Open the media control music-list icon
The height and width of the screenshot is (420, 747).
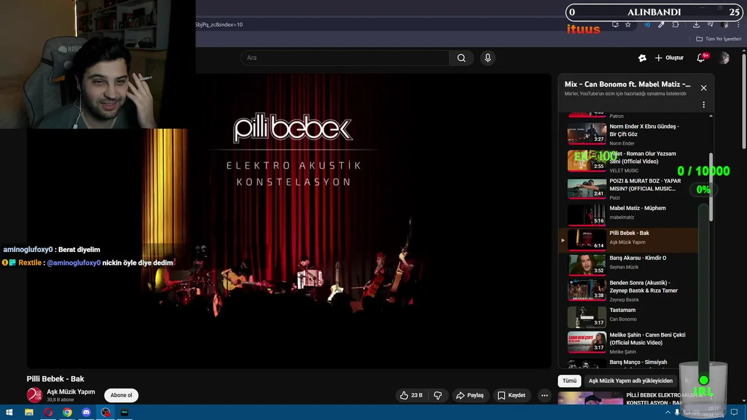click(710, 24)
